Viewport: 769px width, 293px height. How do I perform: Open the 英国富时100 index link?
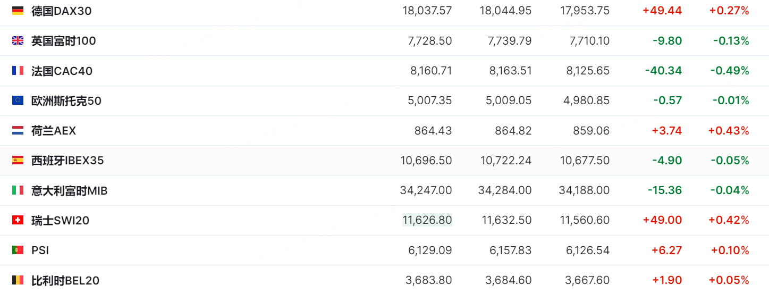[x=64, y=40]
